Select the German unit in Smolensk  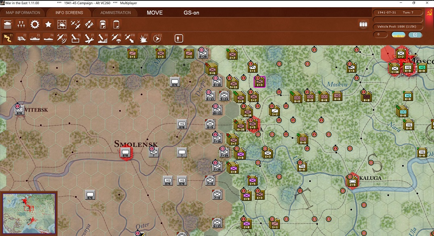[125, 153]
